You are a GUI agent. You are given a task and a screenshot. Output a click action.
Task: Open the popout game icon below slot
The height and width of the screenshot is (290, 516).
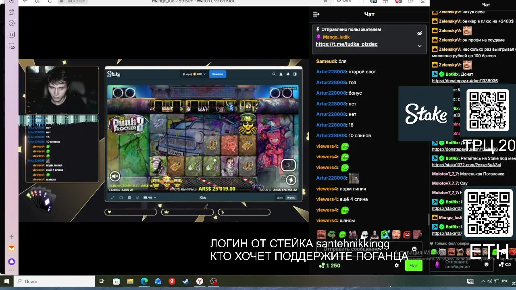coord(138,198)
